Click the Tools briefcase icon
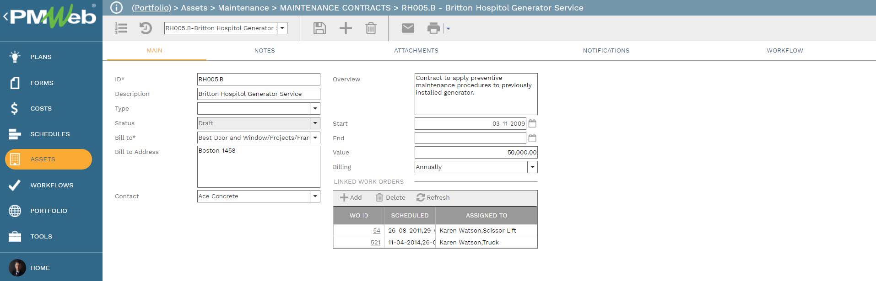Image resolution: width=876 pixels, height=281 pixels. point(15,236)
